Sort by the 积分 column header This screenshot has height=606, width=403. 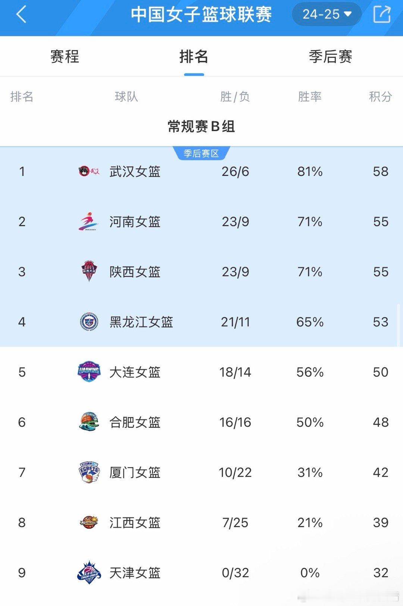pyautogui.click(x=380, y=97)
